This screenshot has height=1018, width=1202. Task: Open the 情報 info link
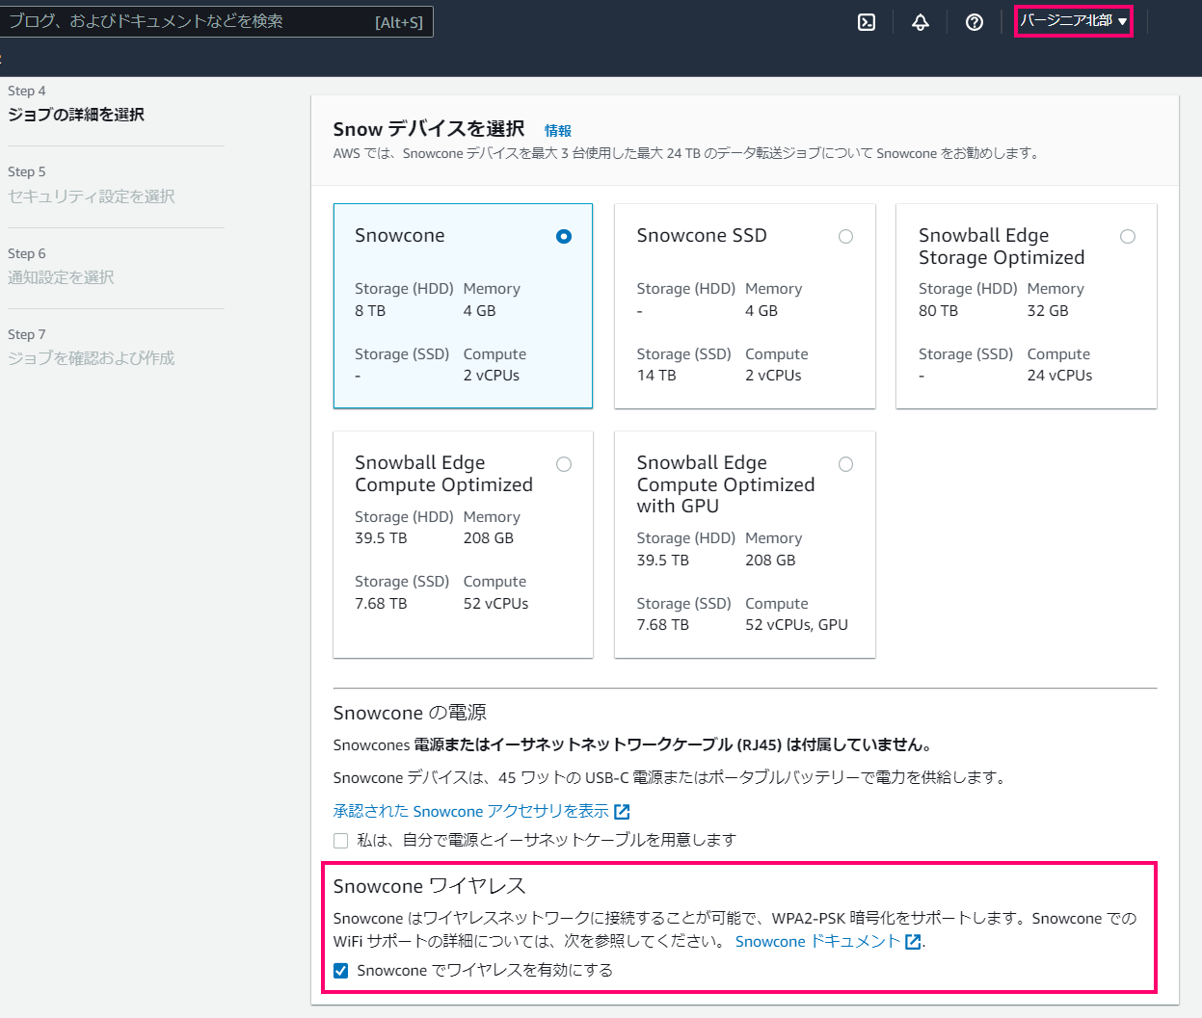tap(557, 130)
